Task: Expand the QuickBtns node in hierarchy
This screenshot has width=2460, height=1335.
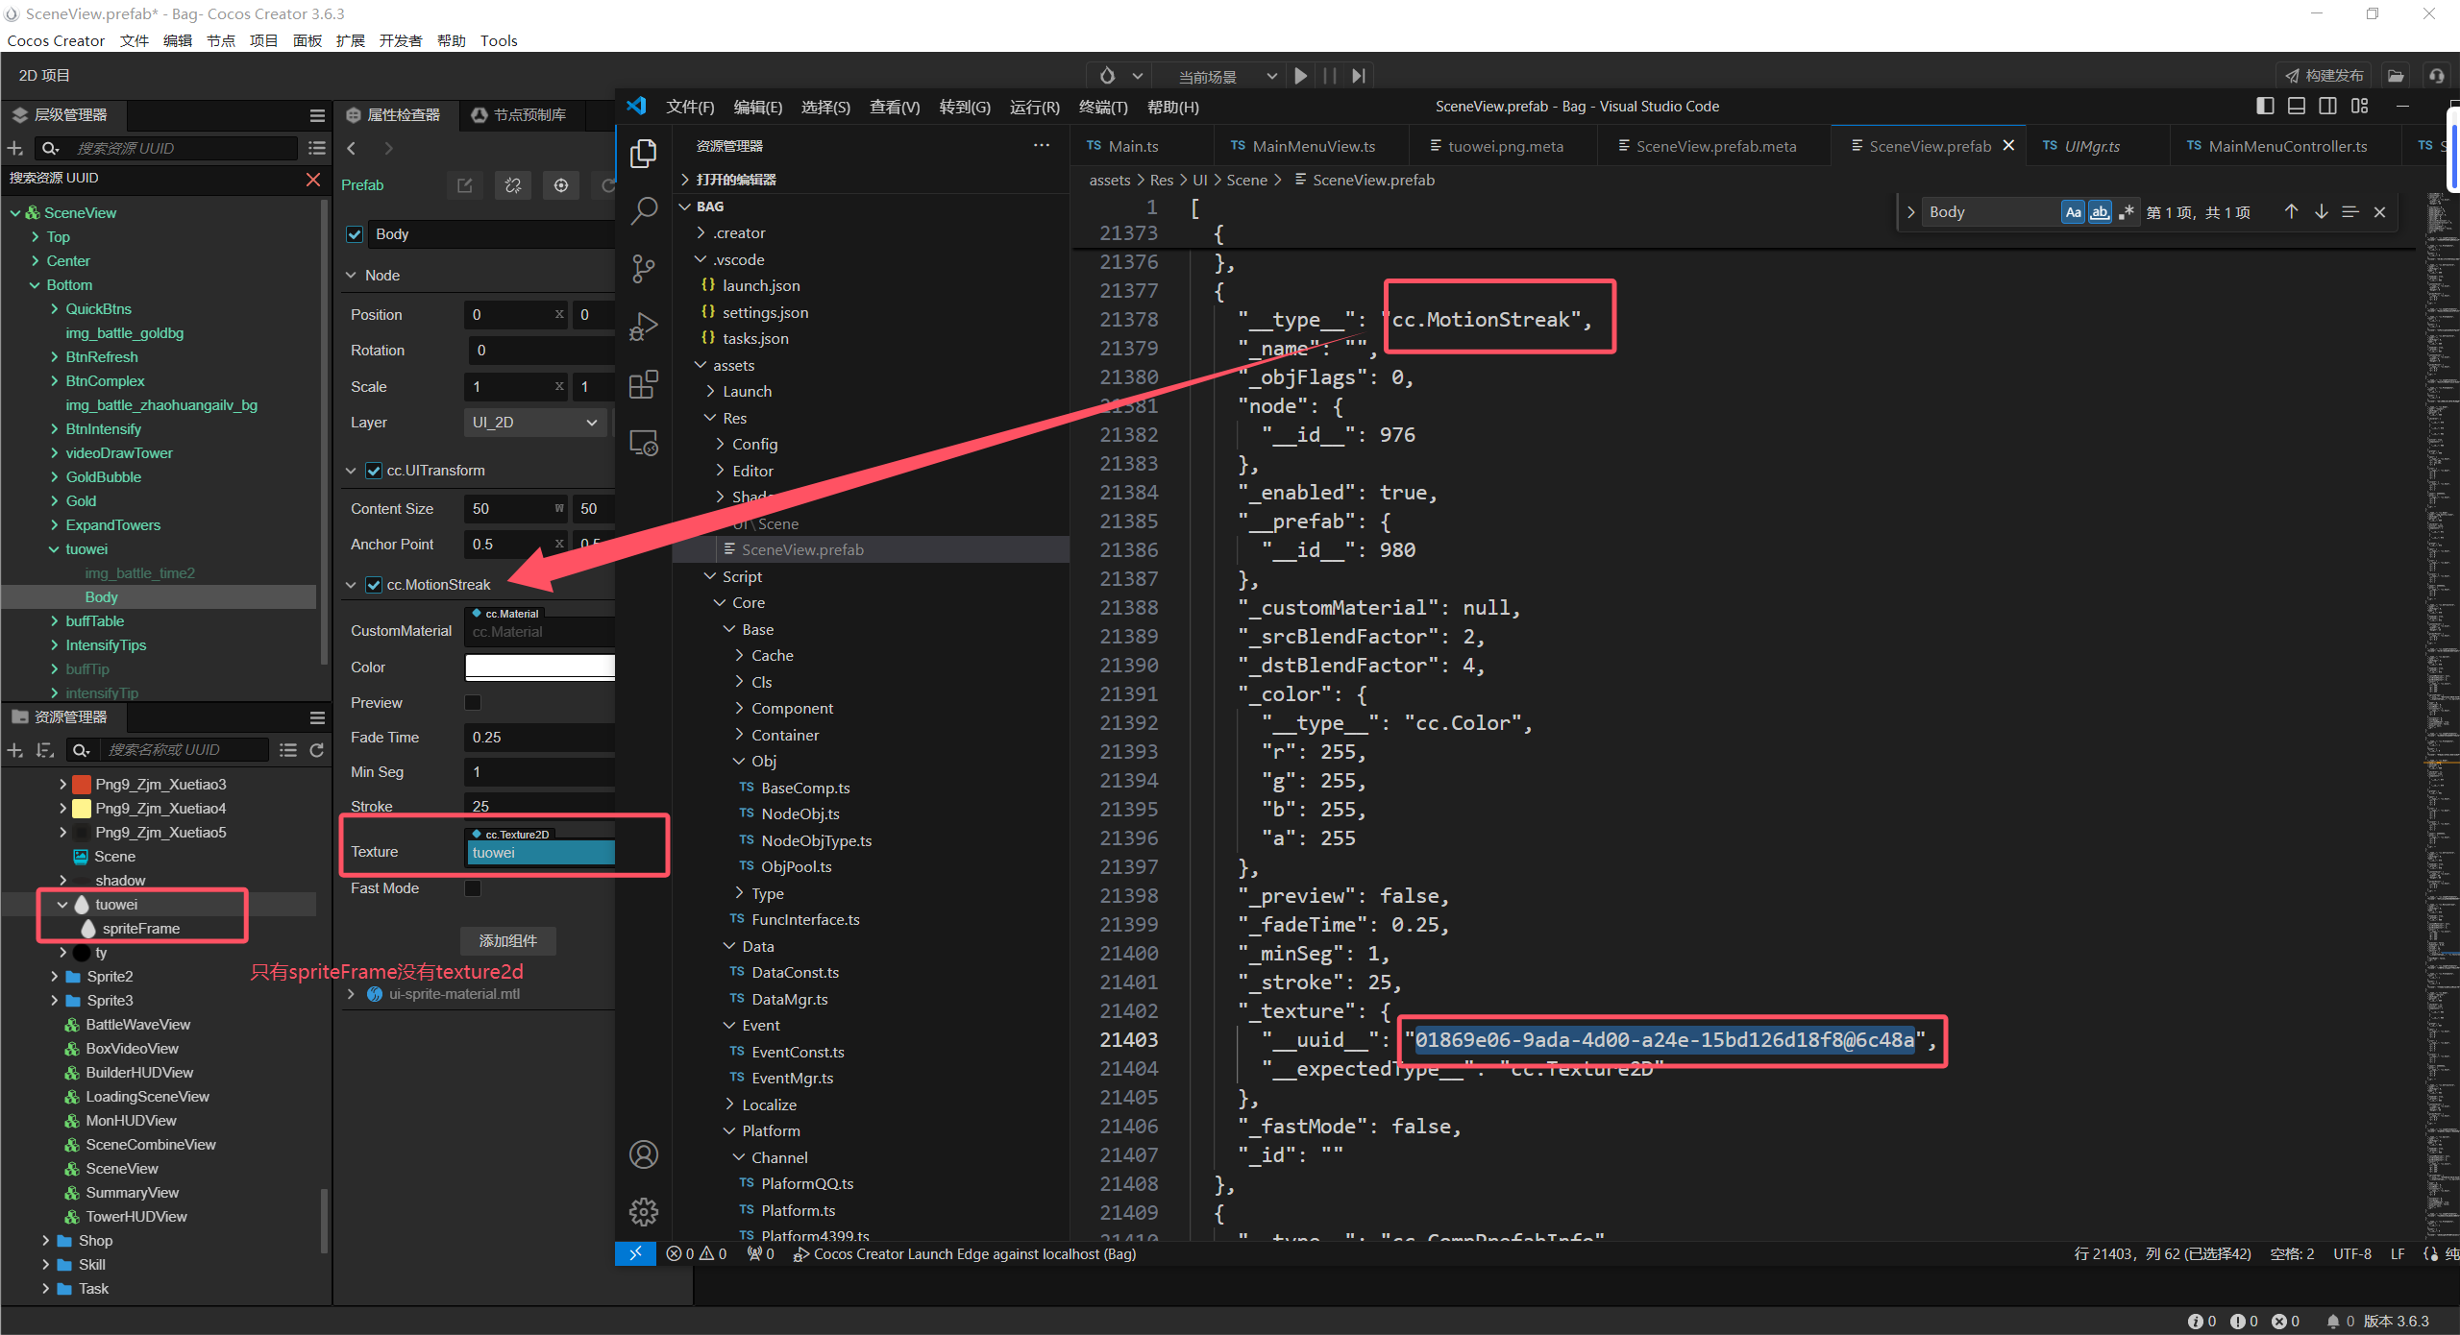Action: (x=55, y=309)
